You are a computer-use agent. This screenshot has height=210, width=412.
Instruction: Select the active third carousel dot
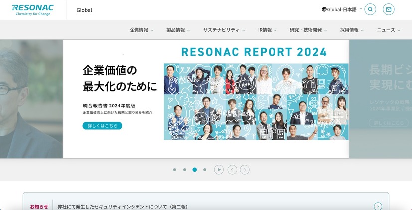tap(194, 170)
